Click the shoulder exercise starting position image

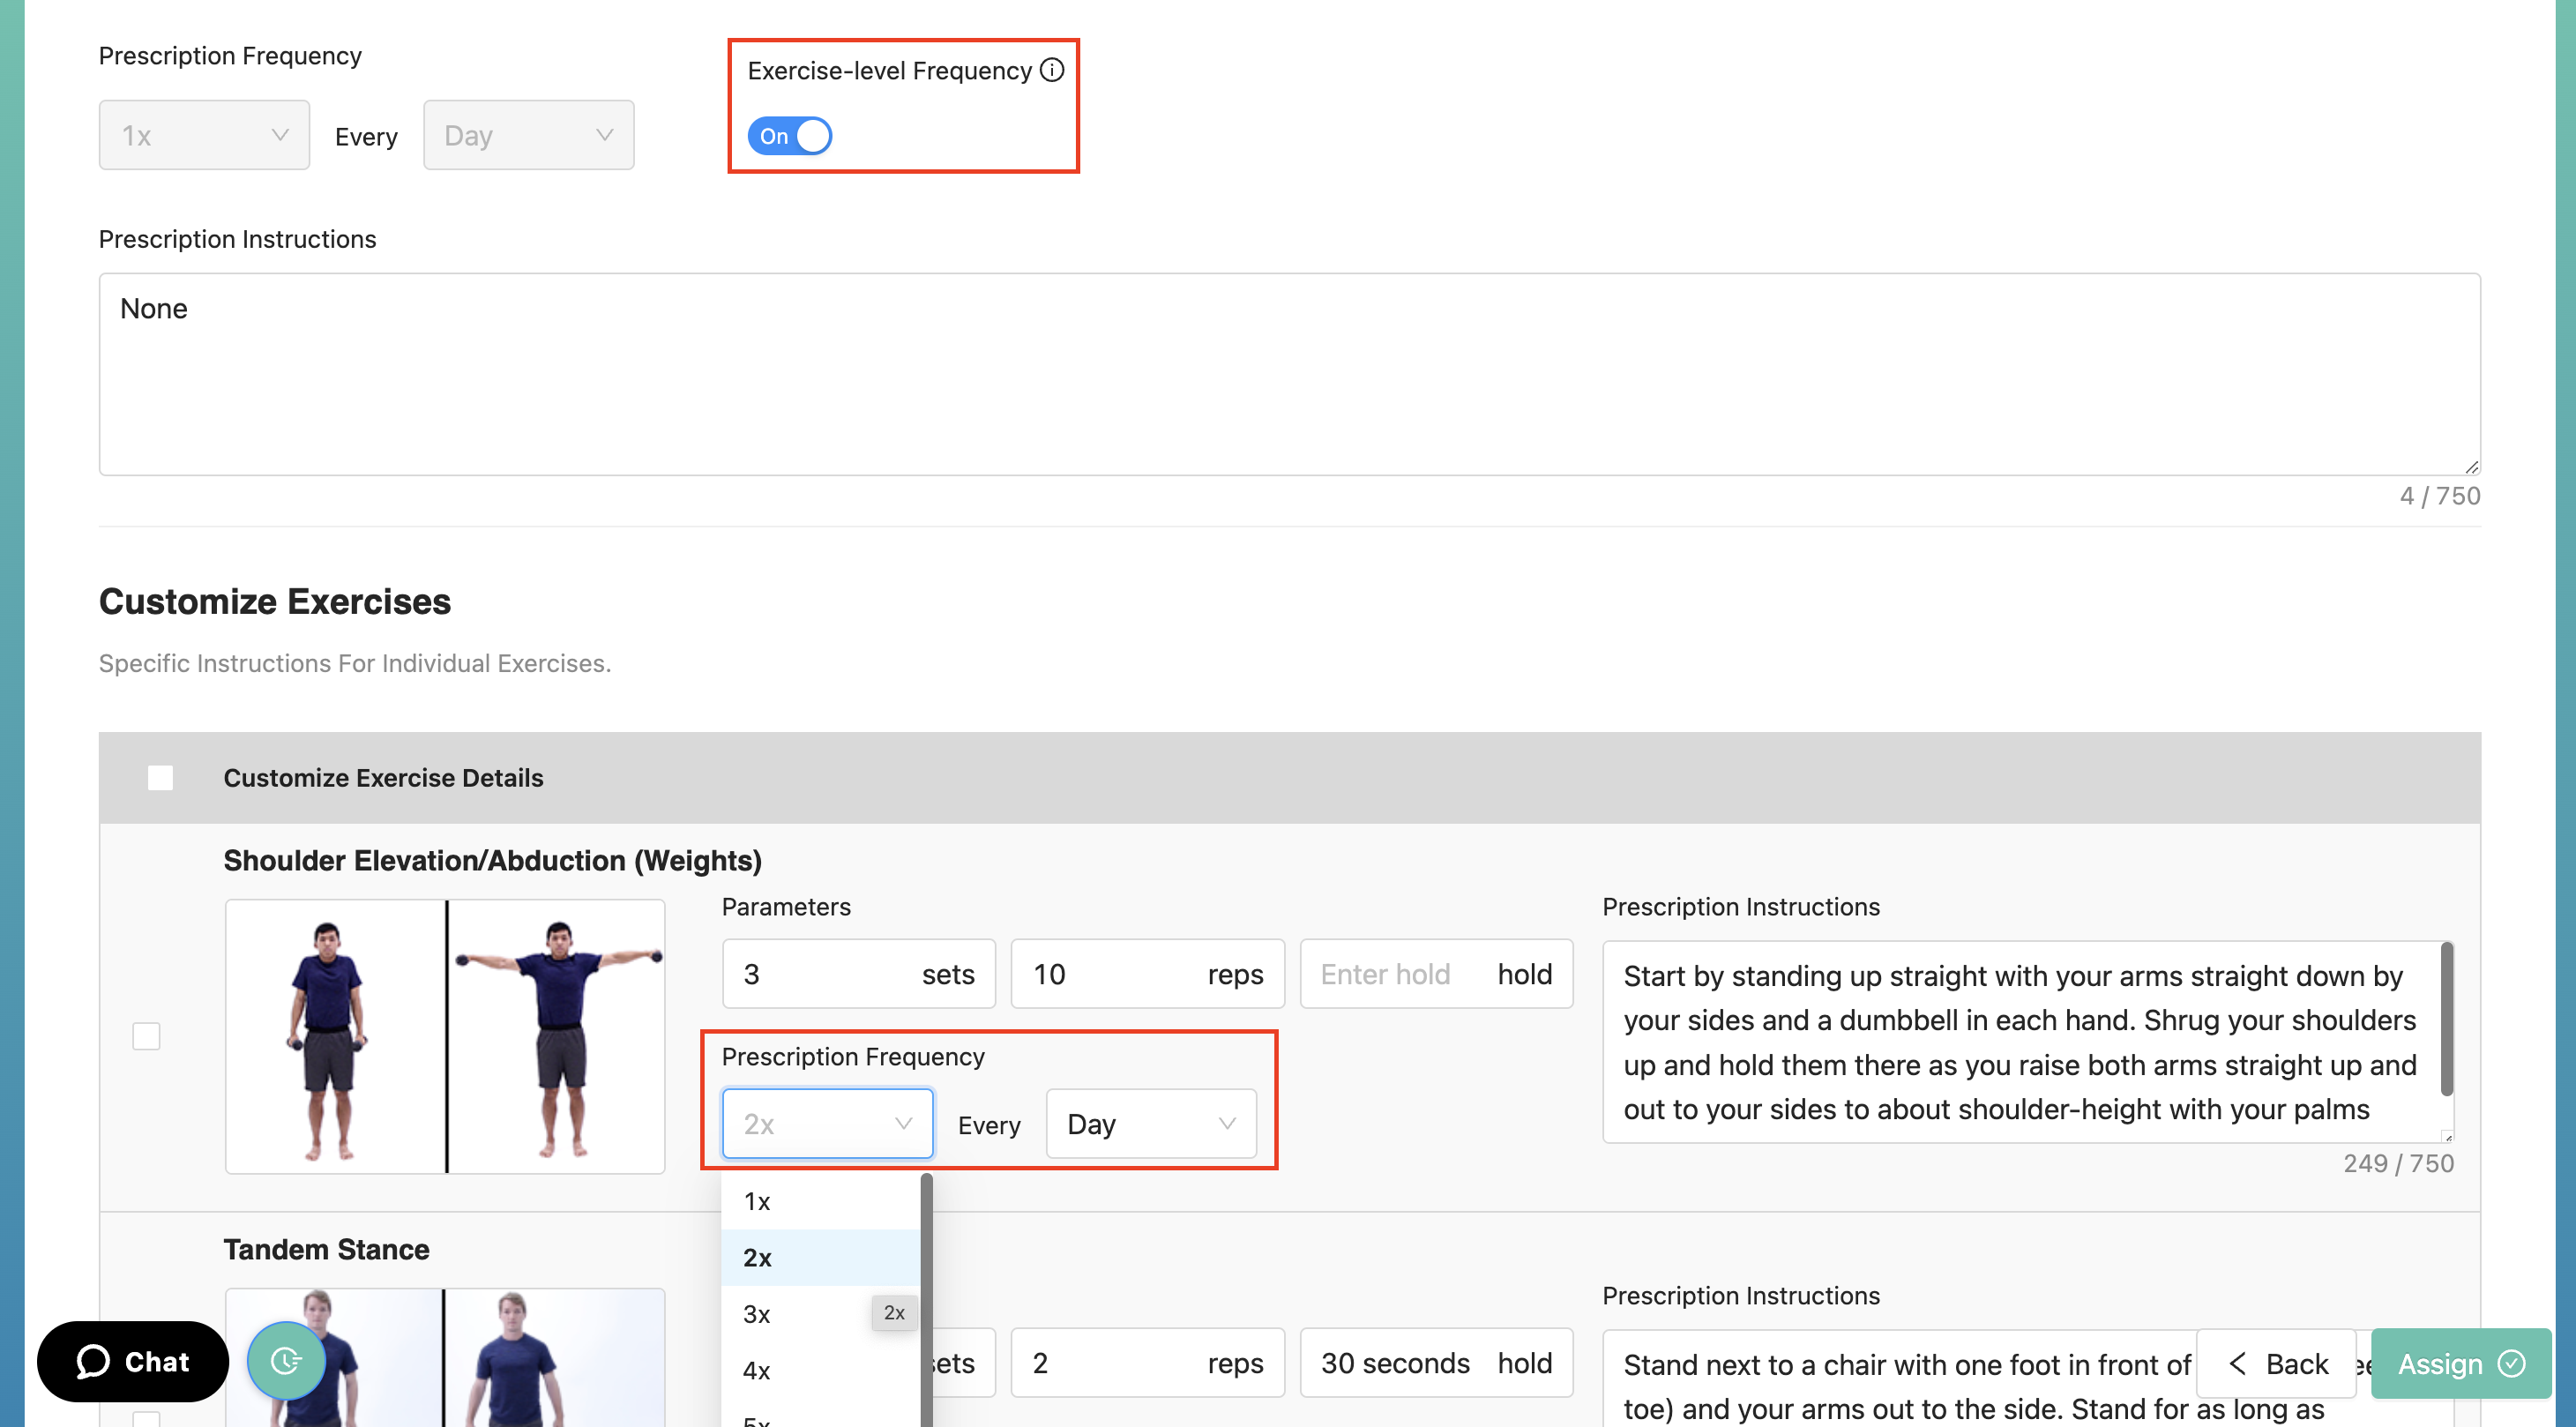(335, 1036)
